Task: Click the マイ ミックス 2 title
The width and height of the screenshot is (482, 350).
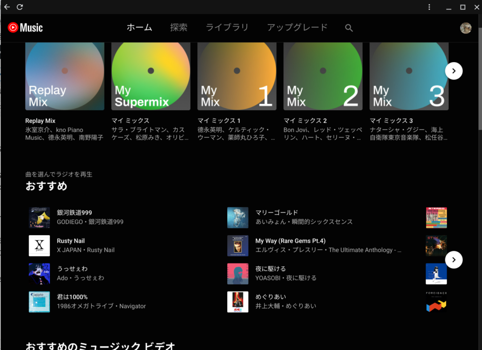Action: click(x=305, y=121)
